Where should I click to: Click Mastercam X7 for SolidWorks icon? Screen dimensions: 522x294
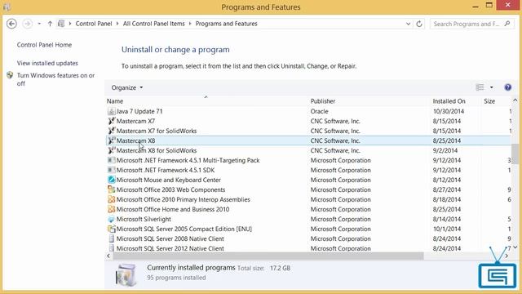coord(112,131)
